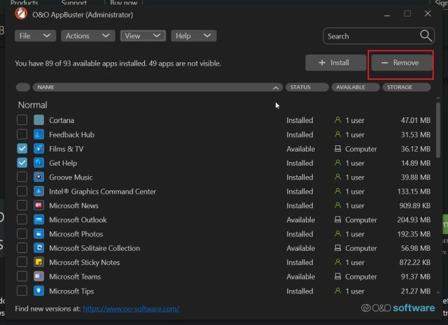Click the computer icon in Solitaire Collection row

[x=337, y=247]
